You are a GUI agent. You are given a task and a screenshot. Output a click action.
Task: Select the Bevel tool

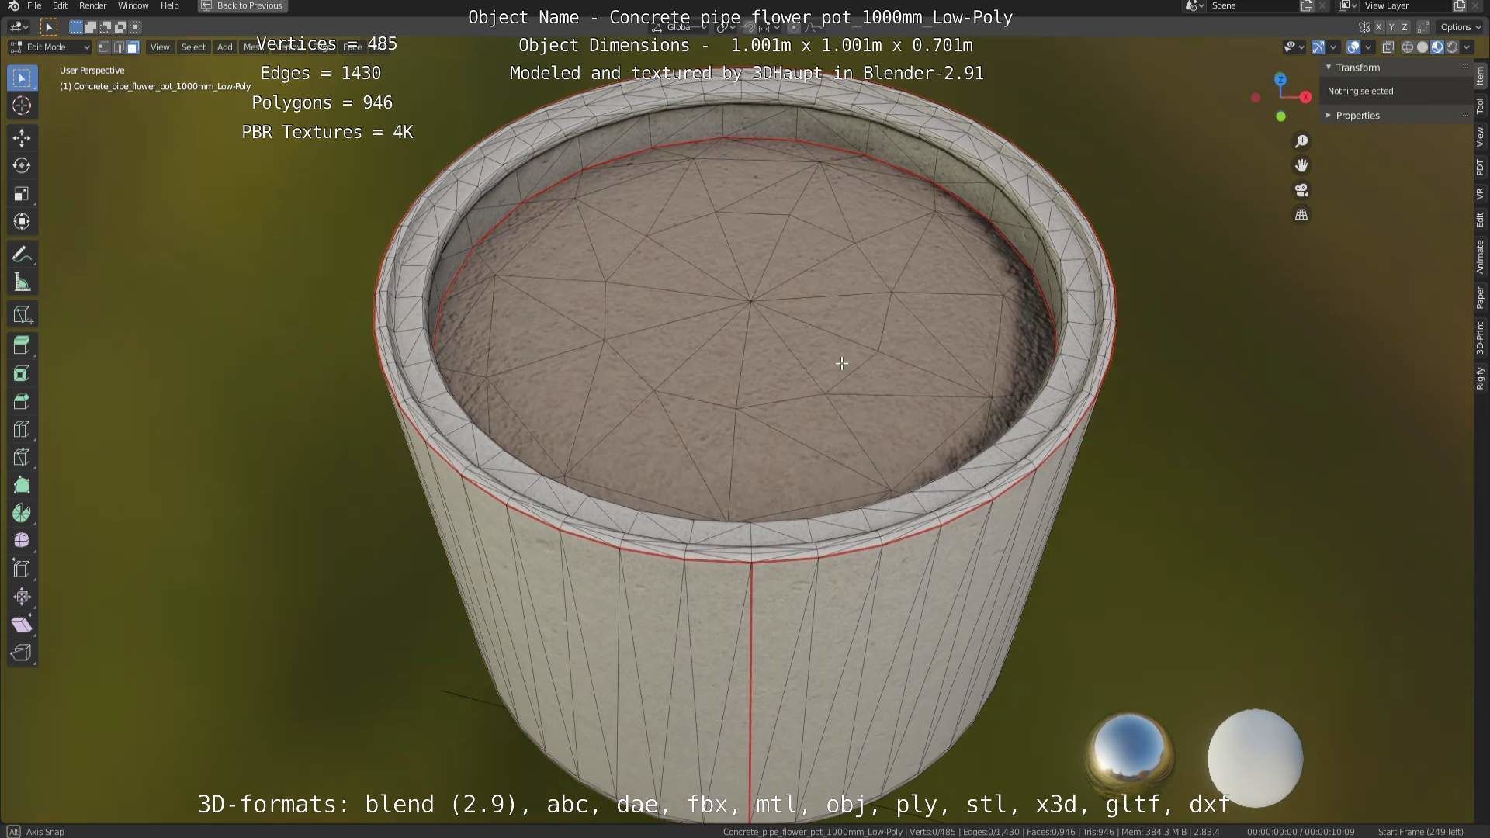[22, 401]
